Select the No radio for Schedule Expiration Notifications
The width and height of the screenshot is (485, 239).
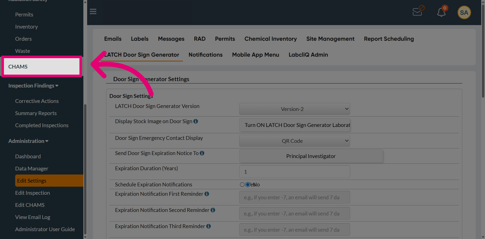(248, 185)
